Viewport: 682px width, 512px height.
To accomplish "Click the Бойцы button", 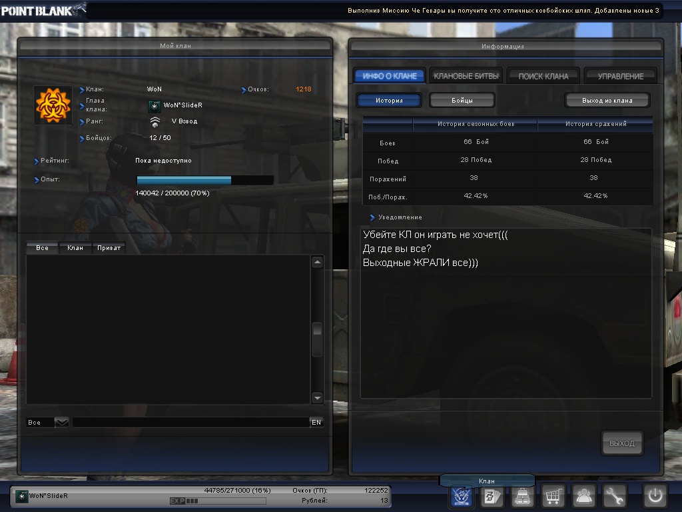I will (x=462, y=100).
